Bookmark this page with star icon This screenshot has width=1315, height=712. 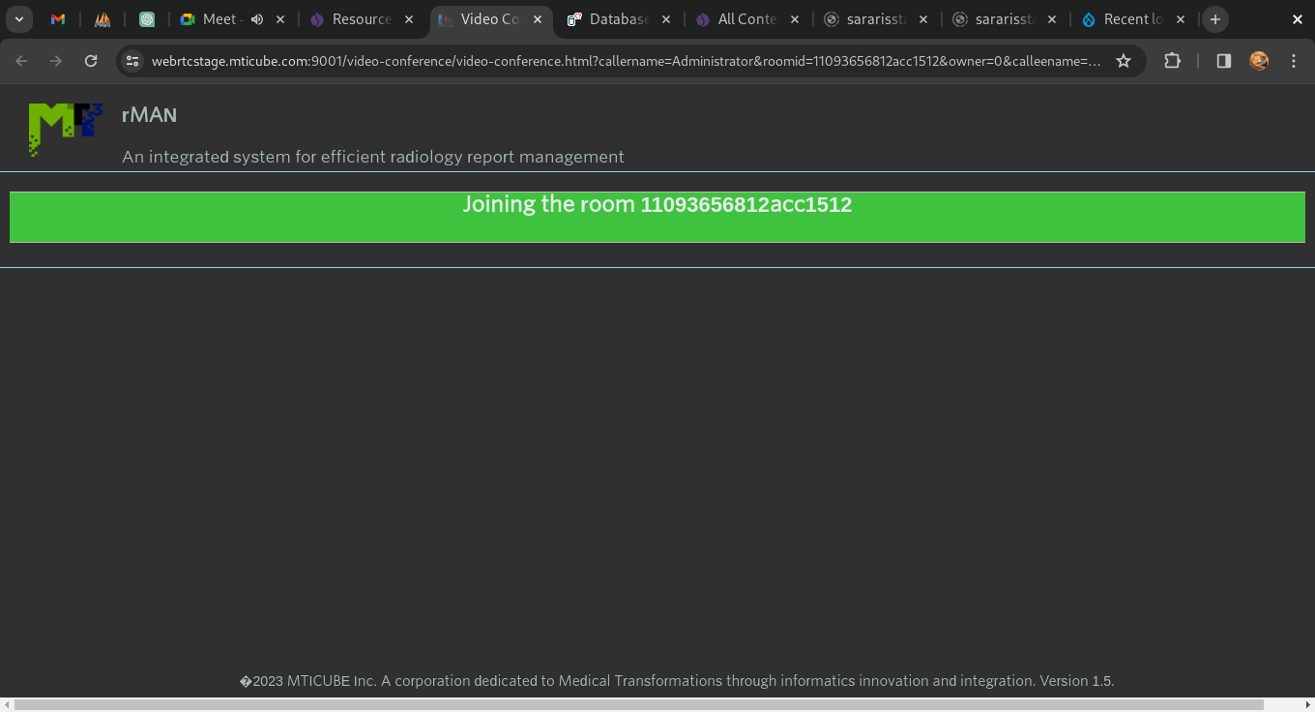(x=1123, y=61)
